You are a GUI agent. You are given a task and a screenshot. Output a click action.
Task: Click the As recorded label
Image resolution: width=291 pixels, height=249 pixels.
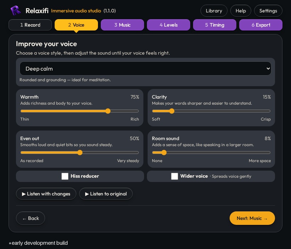tap(32, 161)
